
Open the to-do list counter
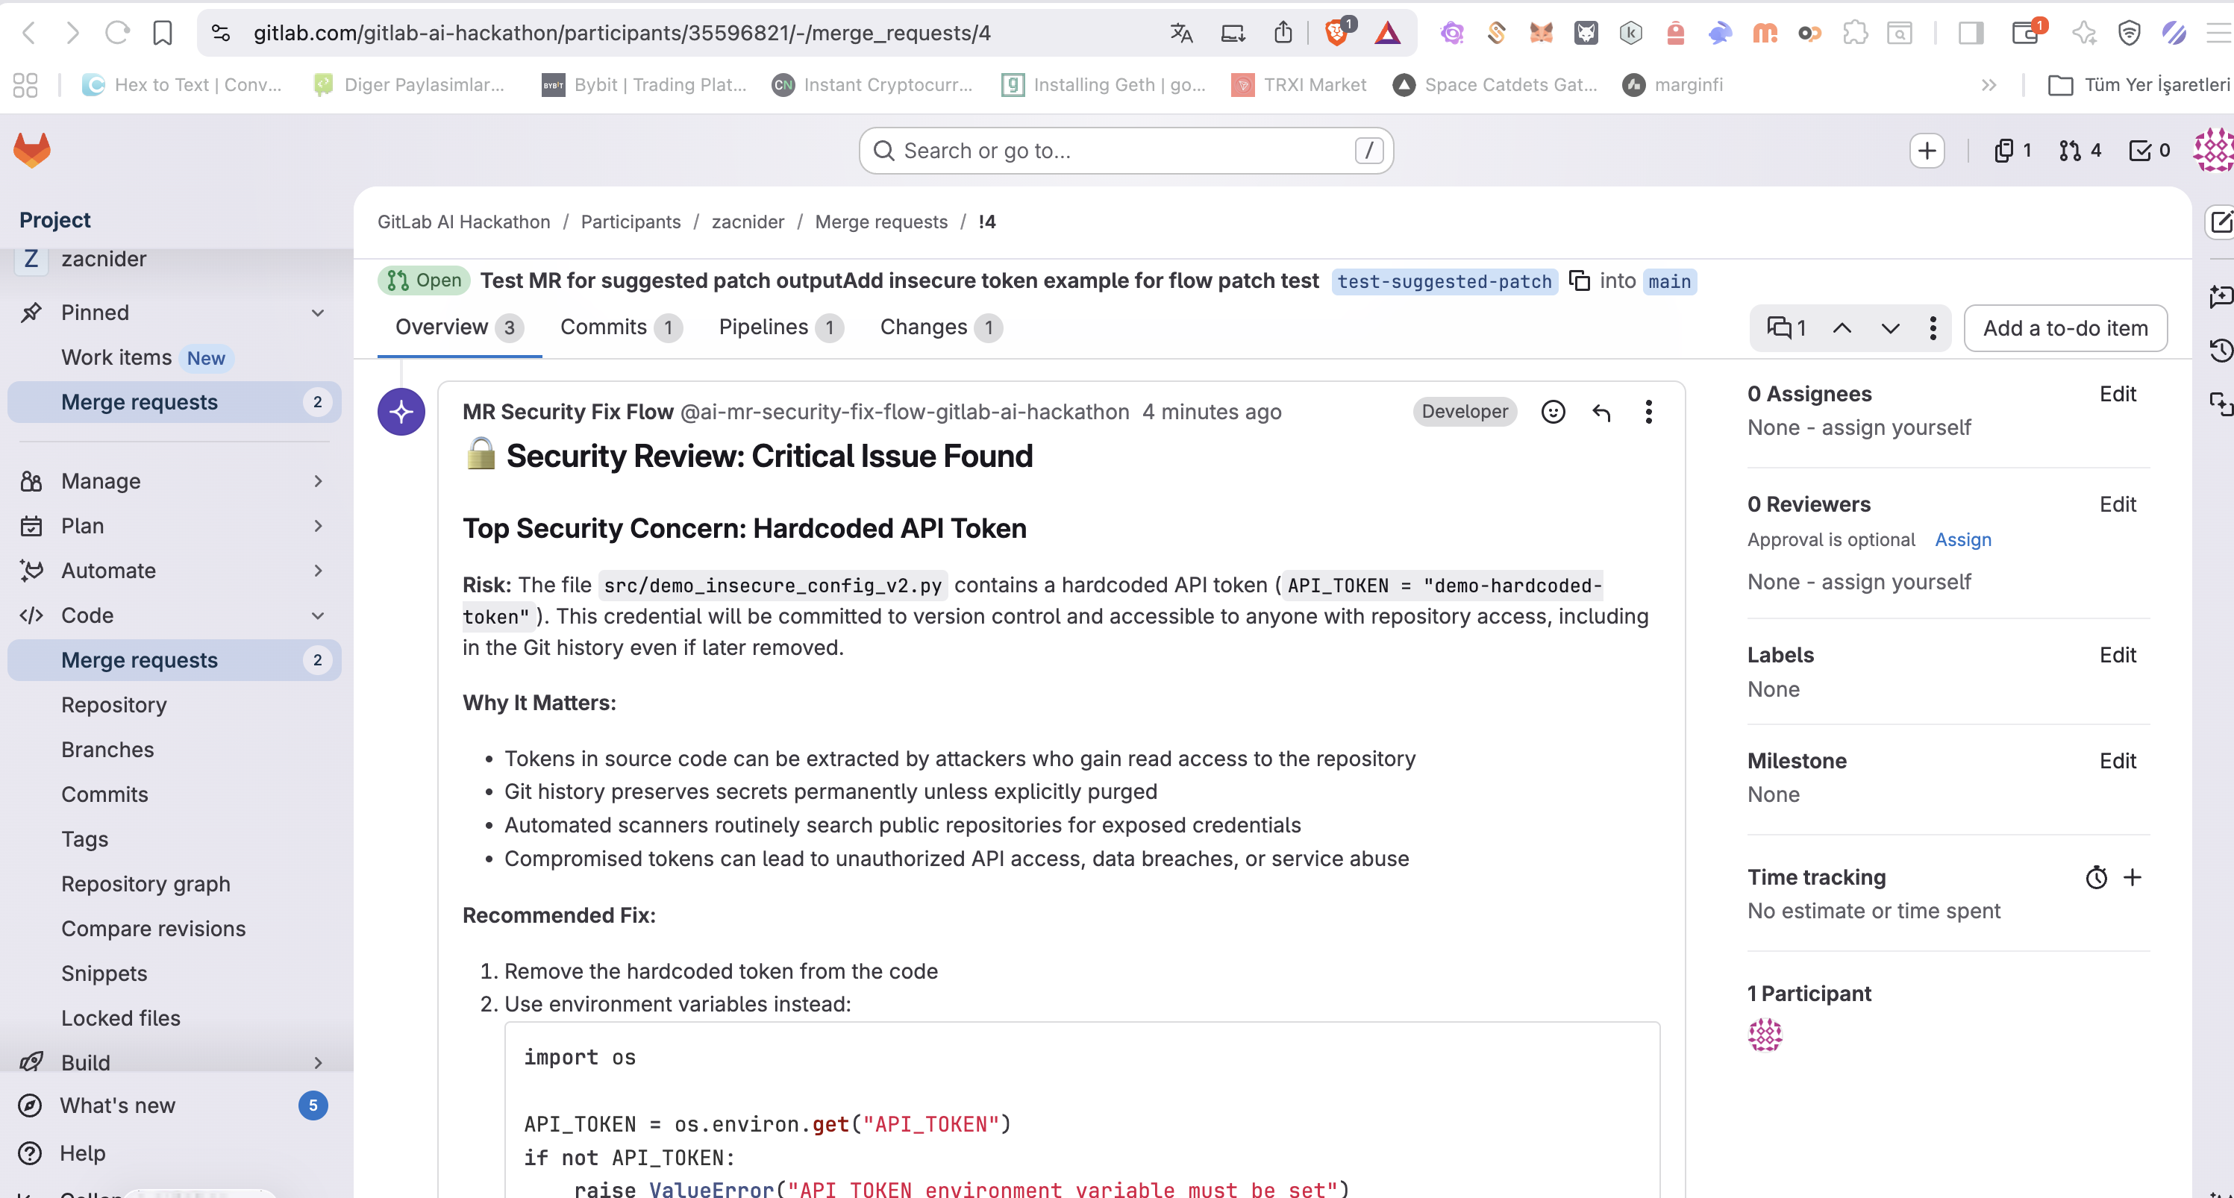click(2149, 151)
